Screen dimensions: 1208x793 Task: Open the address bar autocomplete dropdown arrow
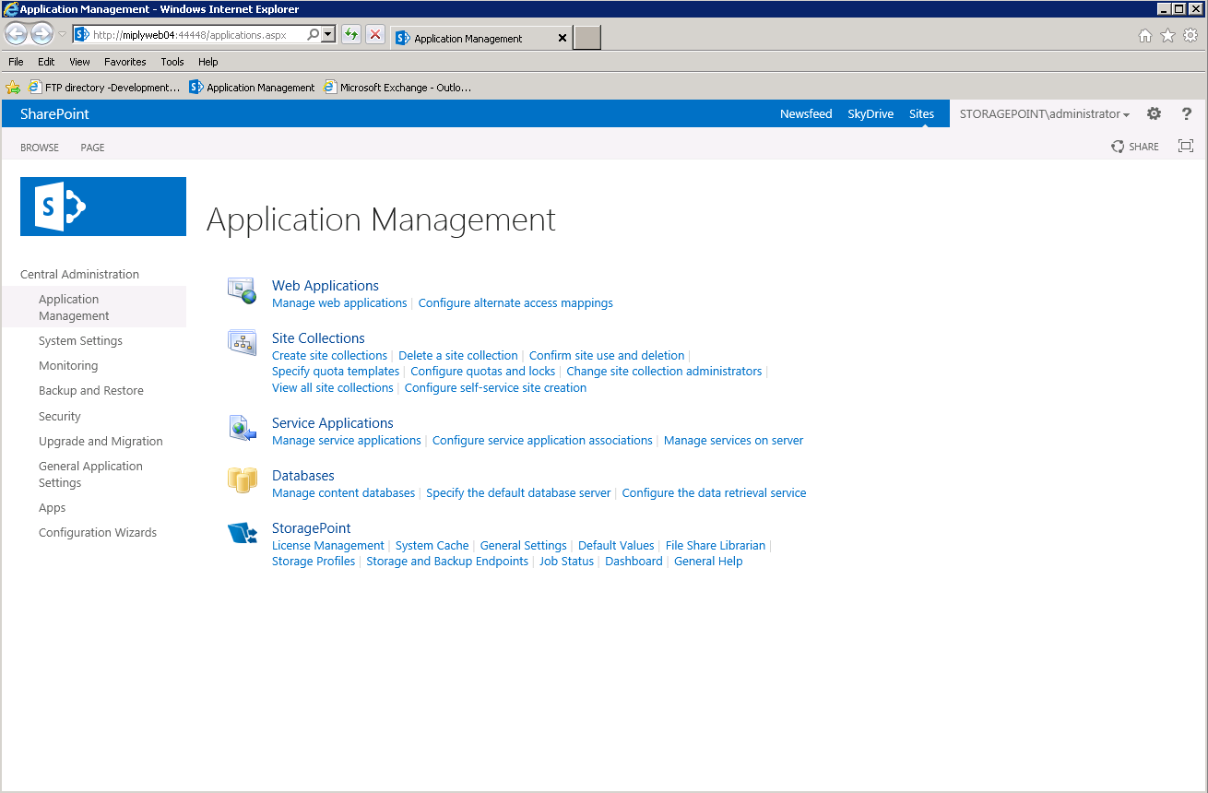tap(327, 34)
